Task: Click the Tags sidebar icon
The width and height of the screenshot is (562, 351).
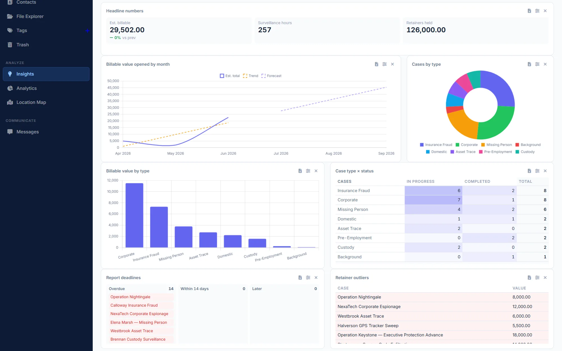Action: (x=10, y=30)
